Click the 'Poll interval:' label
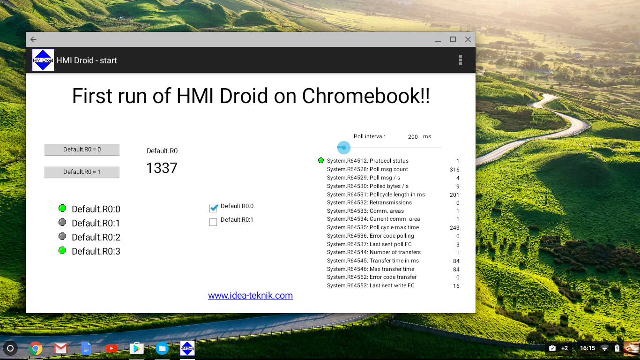The image size is (640, 360). click(x=369, y=136)
